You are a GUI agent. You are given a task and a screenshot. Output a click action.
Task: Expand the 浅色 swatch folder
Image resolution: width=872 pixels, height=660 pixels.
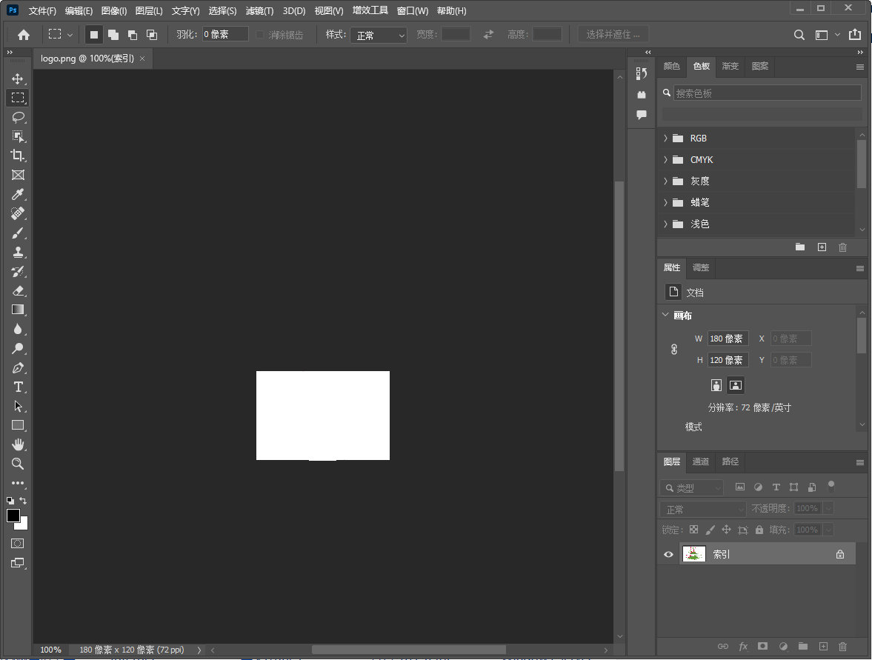[x=665, y=224]
